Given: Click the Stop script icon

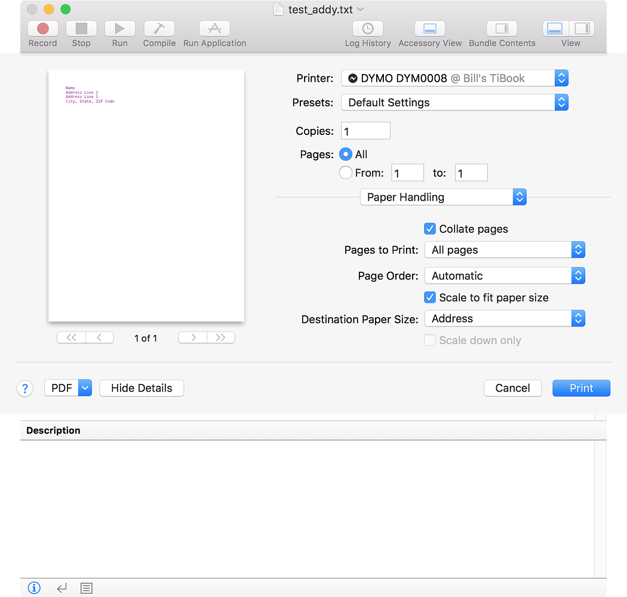Looking at the screenshot, I should (81, 29).
